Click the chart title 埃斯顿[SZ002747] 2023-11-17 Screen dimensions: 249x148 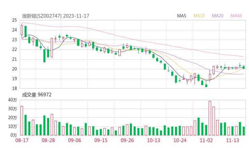pyautogui.click(x=56, y=16)
